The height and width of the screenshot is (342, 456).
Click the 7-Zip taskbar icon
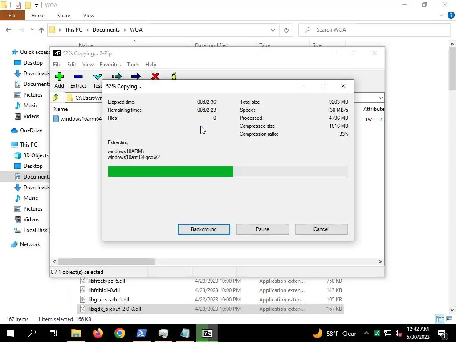[207, 333]
